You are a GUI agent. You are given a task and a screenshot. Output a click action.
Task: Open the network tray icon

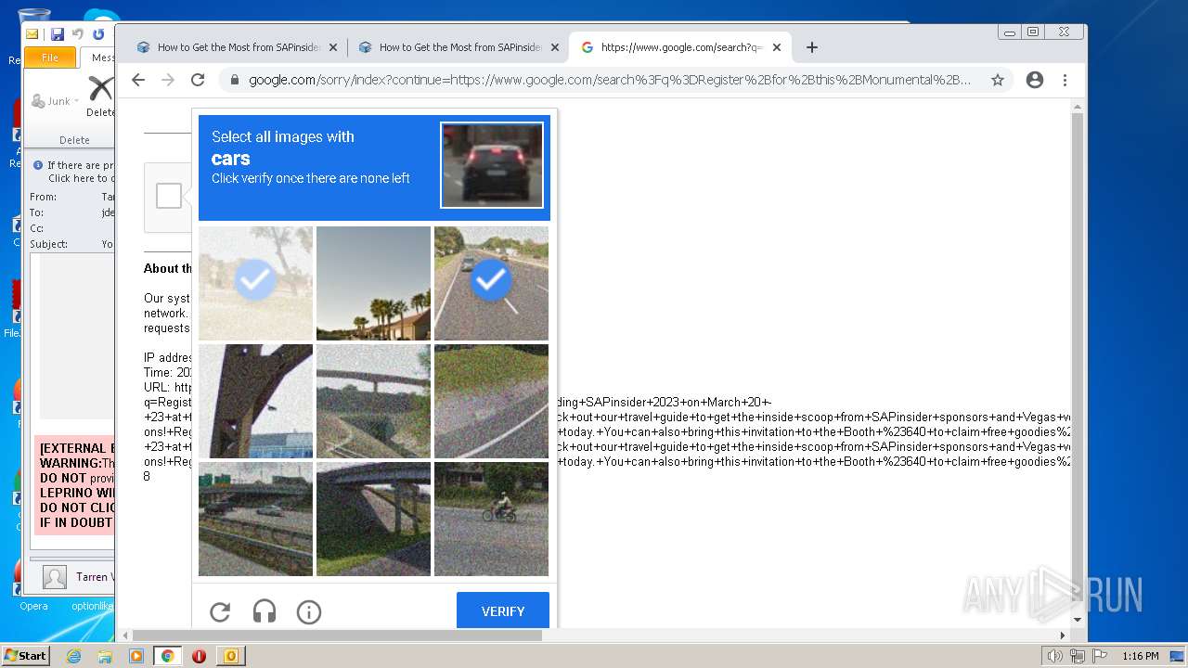[x=1077, y=656]
